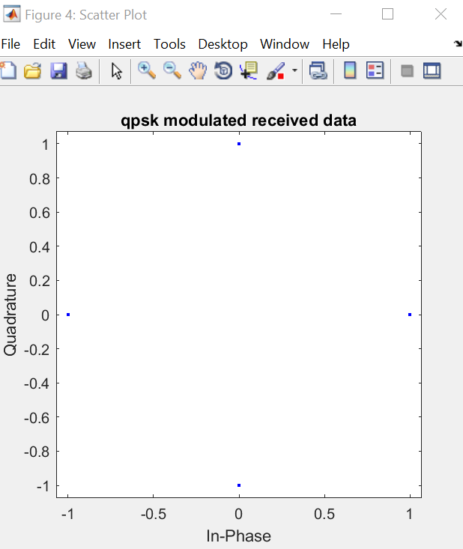Open the brush color dropdown arrow

(x=294, y=70)
